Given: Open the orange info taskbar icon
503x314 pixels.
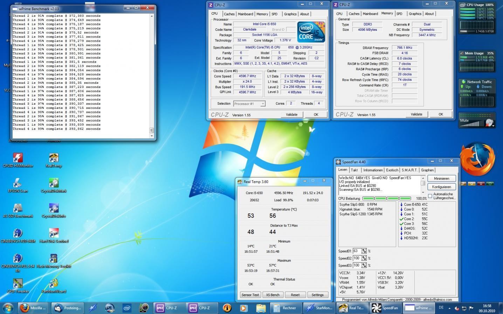Looking at the screenshot, I should tap(227, 308).
